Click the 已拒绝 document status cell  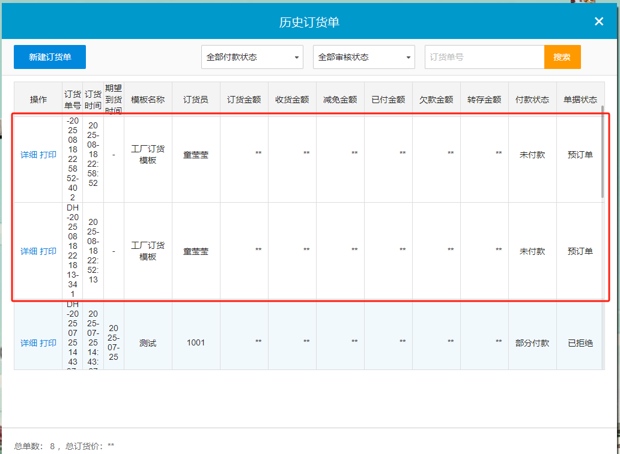point(580,343)
